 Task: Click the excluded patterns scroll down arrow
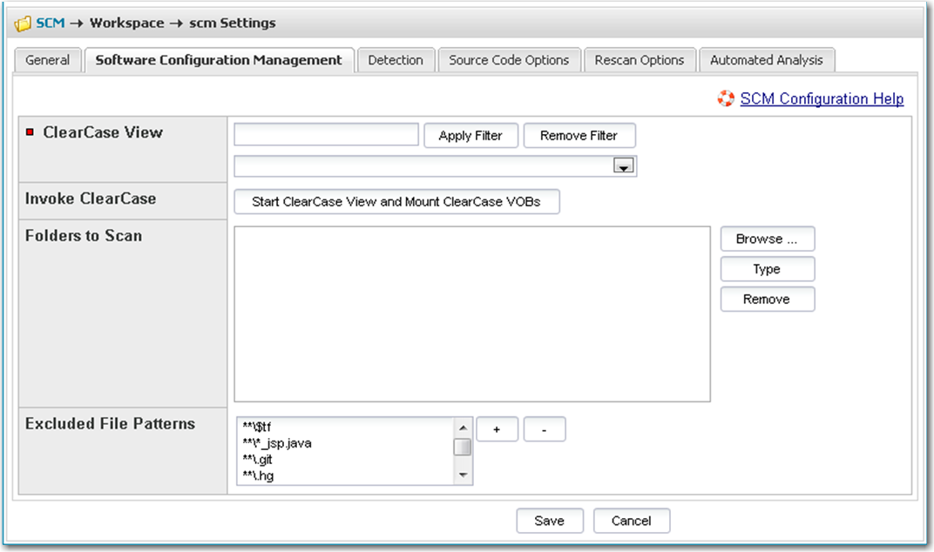point(463,475)
